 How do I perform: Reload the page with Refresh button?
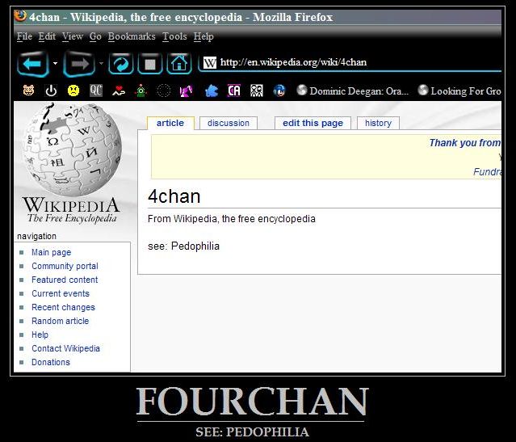[x=121, y=64]
